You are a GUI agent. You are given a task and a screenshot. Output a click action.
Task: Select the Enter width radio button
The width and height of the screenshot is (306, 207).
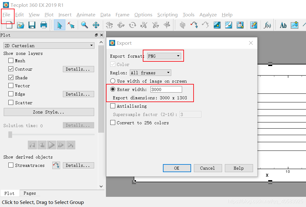coord(113,89)
